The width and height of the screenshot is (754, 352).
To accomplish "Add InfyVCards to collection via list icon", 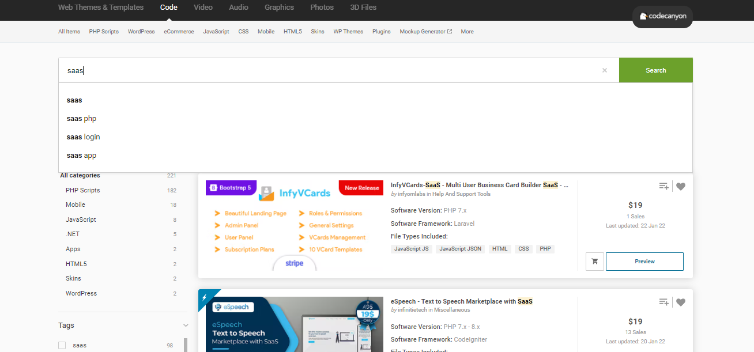I will pos(663,186).
